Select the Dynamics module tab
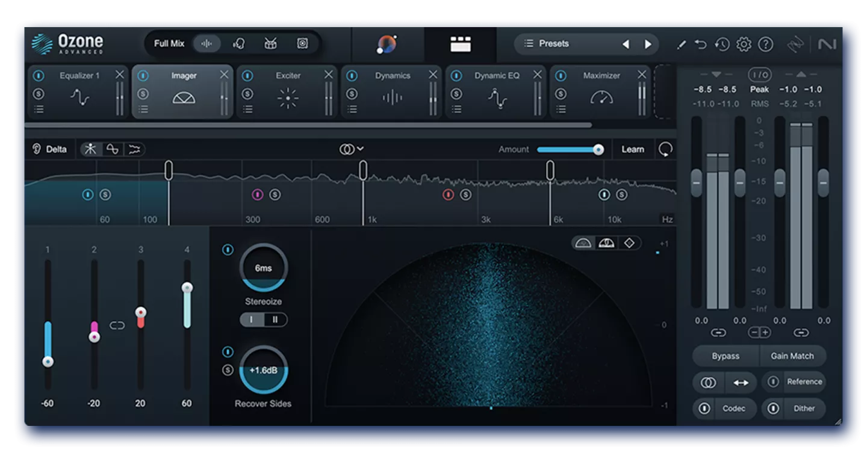Image resolution: width=867 pixels, height=453 pixels. pyautogui.click(x=391, y=91)
